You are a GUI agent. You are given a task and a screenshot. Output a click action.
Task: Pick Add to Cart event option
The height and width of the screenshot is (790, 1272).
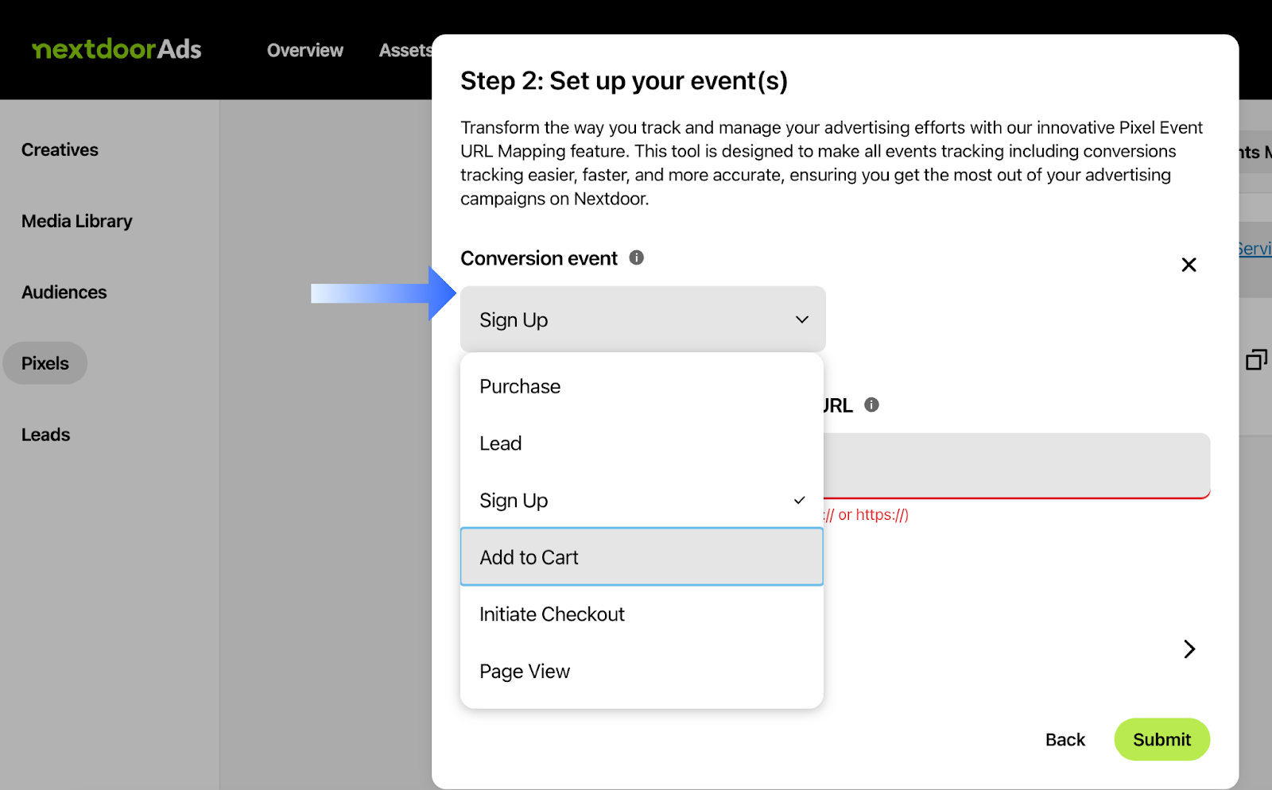[529, 557]
